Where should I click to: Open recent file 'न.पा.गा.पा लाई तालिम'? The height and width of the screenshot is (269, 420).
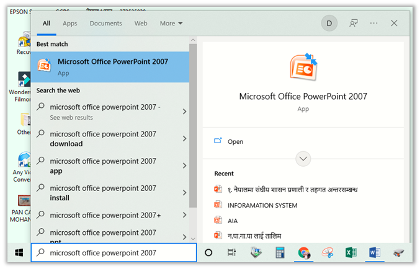coord(254,236)
